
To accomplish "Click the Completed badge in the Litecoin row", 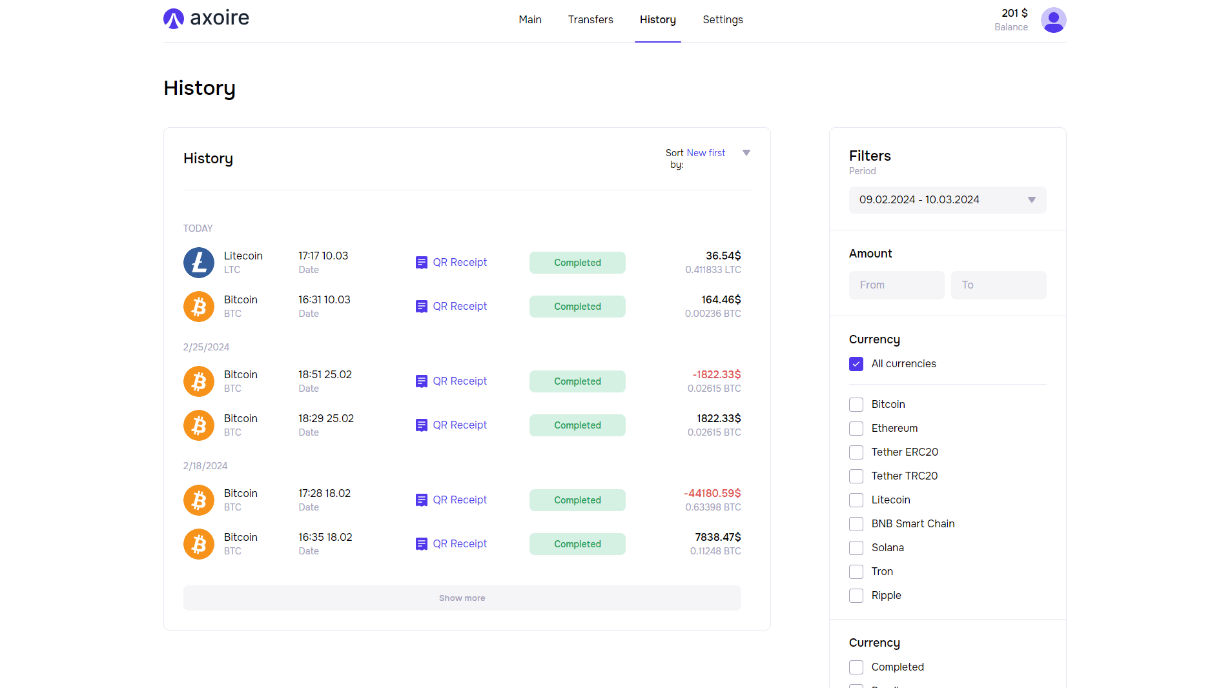I will point(577,263).
